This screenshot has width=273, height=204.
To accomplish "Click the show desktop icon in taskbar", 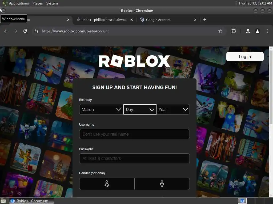I will 3,201.
